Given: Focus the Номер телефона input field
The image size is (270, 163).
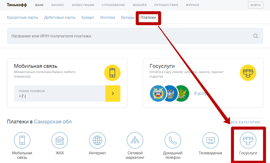Looking at the screenshot, I should click(x=60, y=93).
